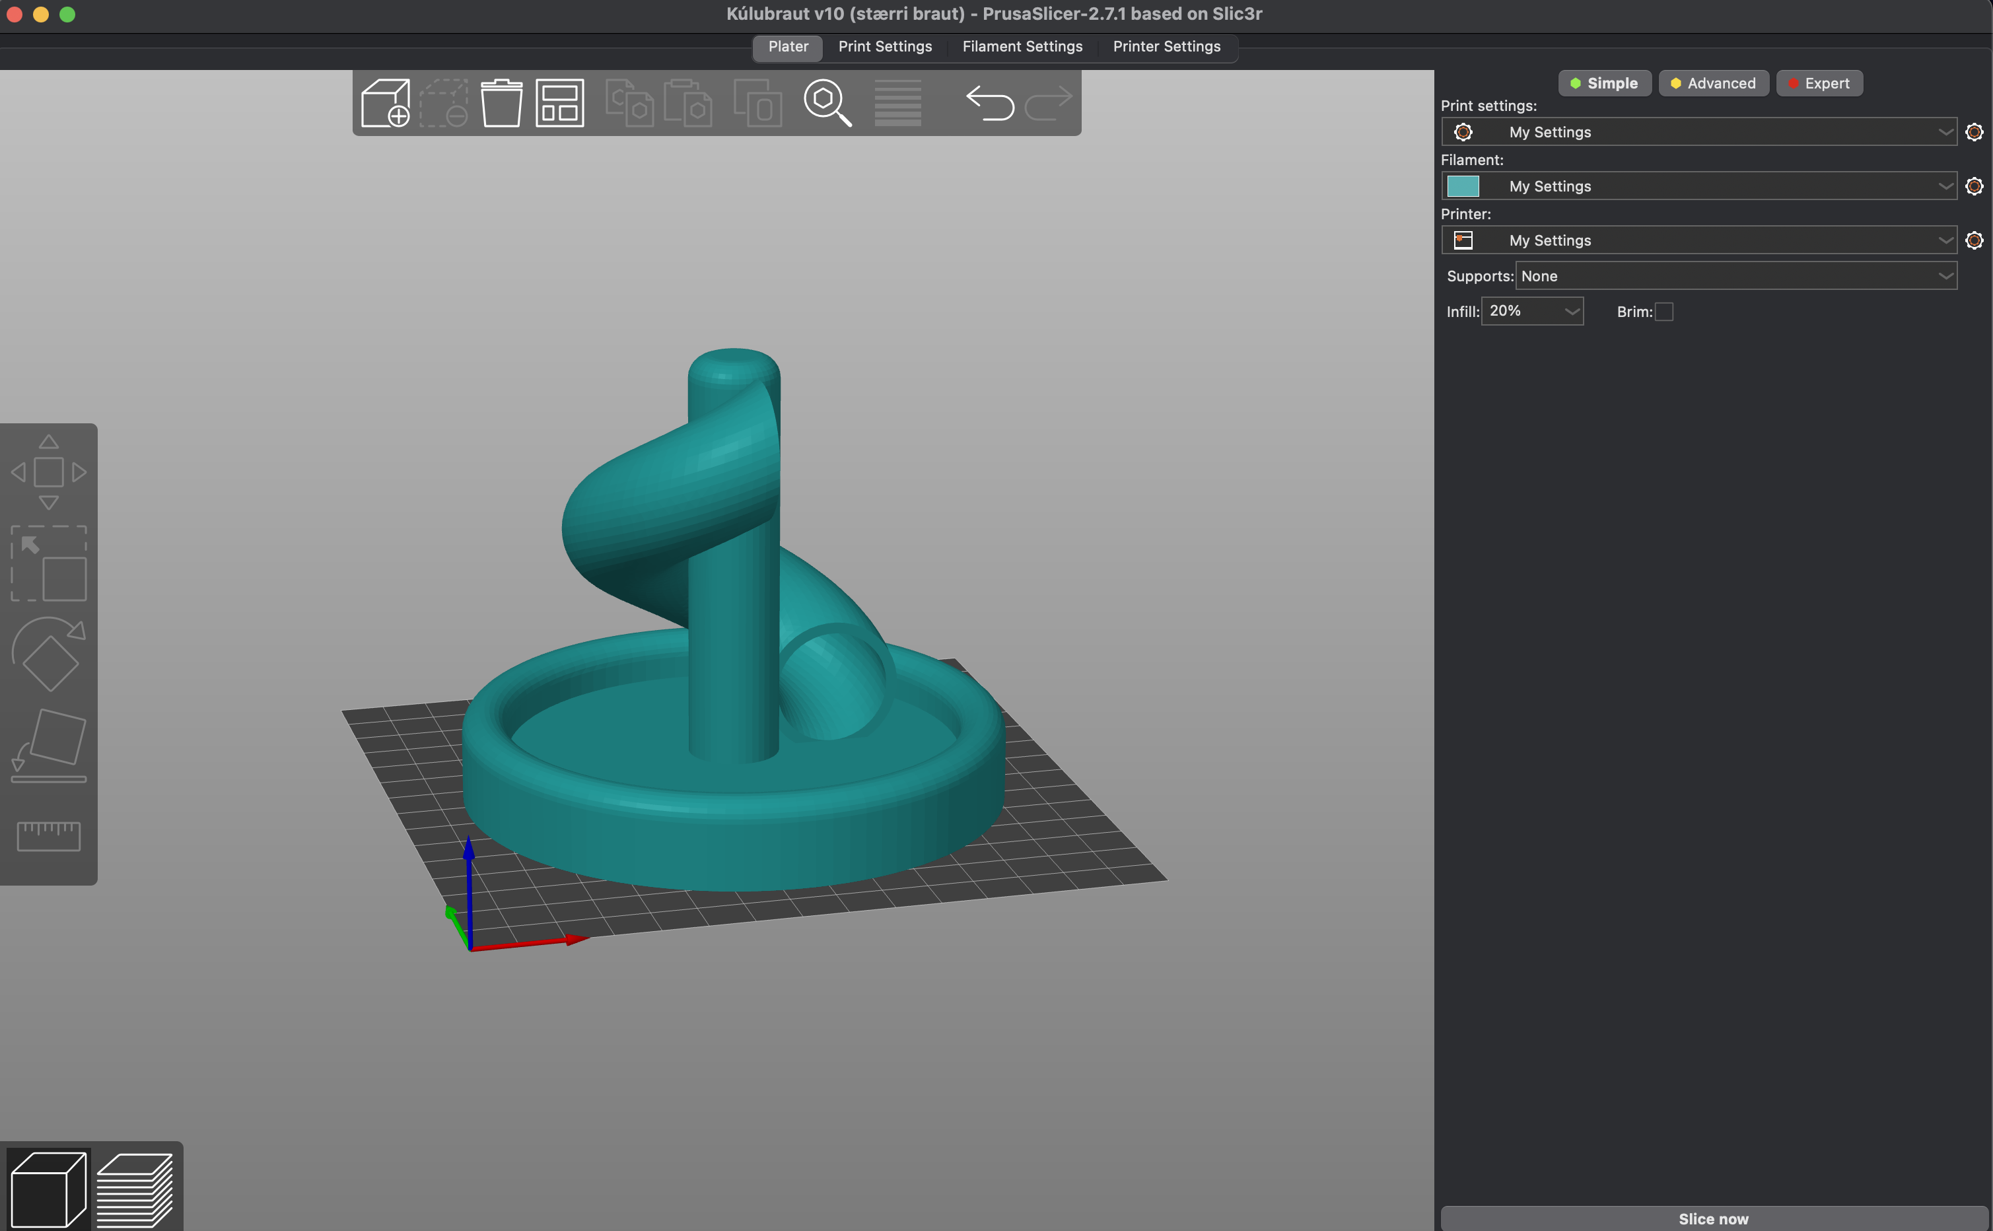Click the Slice now button

(1714, 1218)
